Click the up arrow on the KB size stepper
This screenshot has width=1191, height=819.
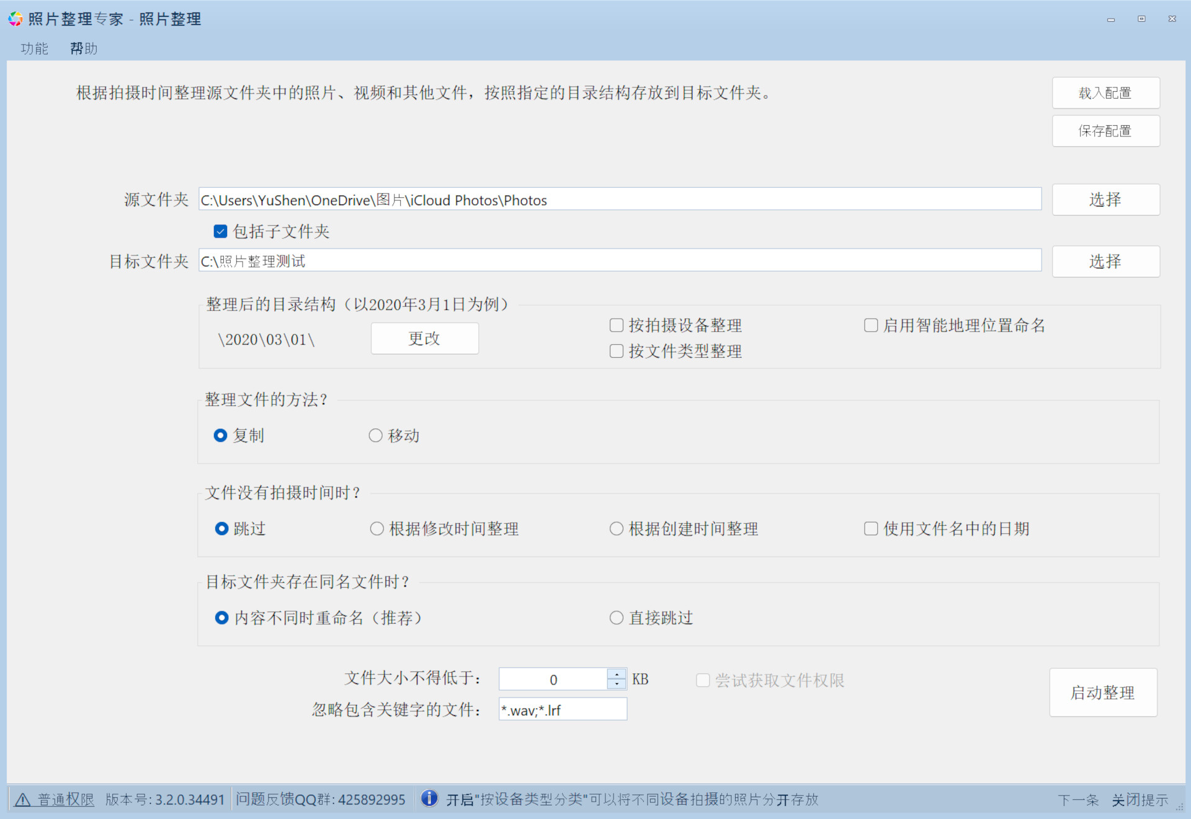tap(615, 675)
